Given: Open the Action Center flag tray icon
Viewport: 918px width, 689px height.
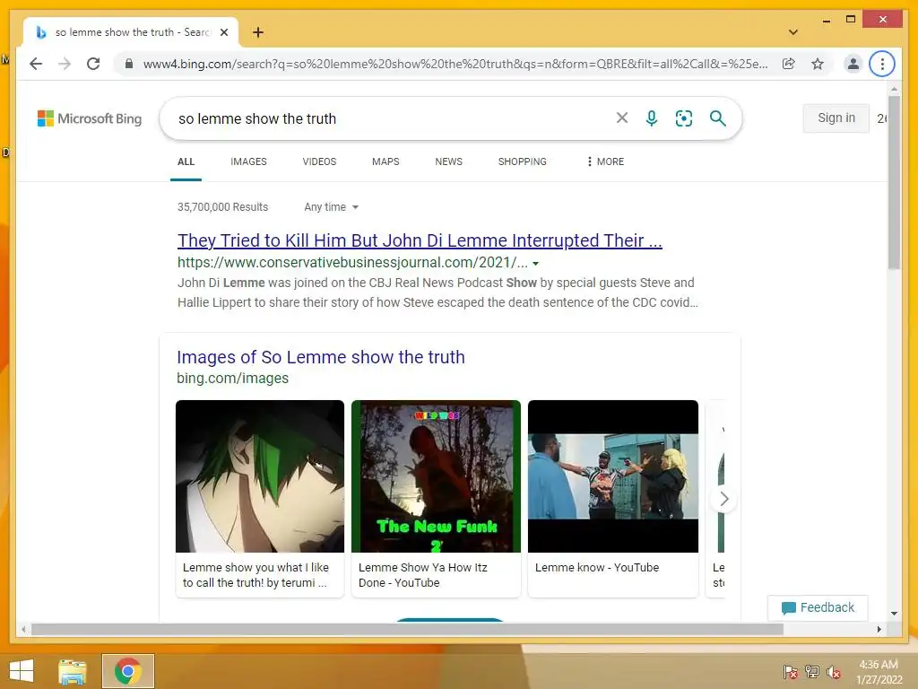Looking at the screenshot, I should [x=791, y=672].
